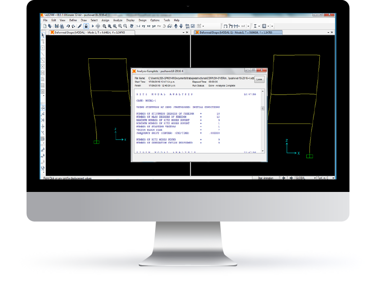The width and height of the screenshot is (376, 287).
Task: Select the Draw Special Joint tool
Action: (x=43, y=48)
